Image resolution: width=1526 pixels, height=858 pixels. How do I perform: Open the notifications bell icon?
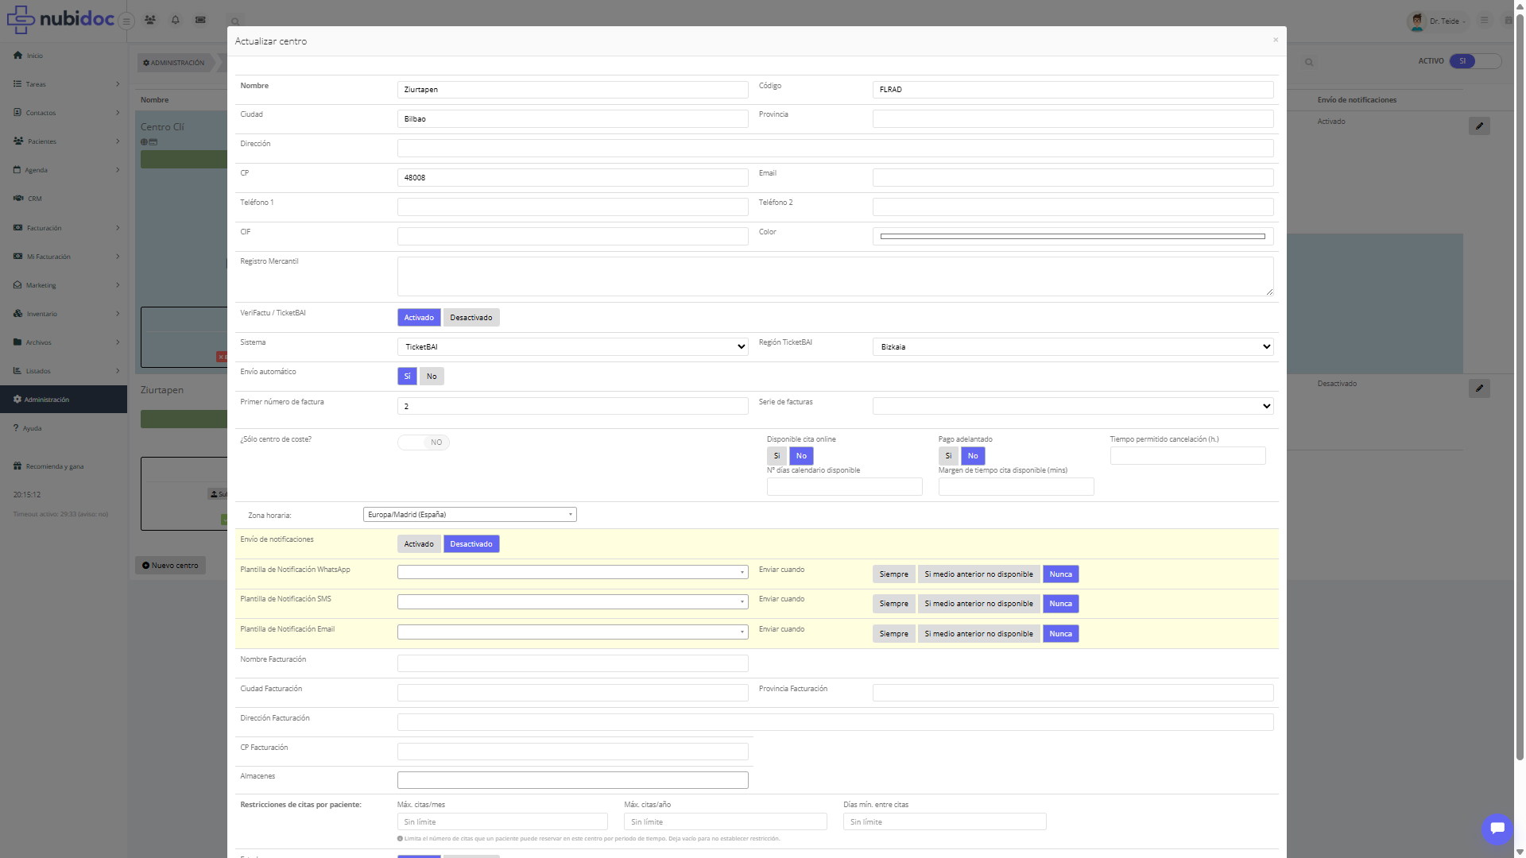pyautogui.click(x=176, y=20)
